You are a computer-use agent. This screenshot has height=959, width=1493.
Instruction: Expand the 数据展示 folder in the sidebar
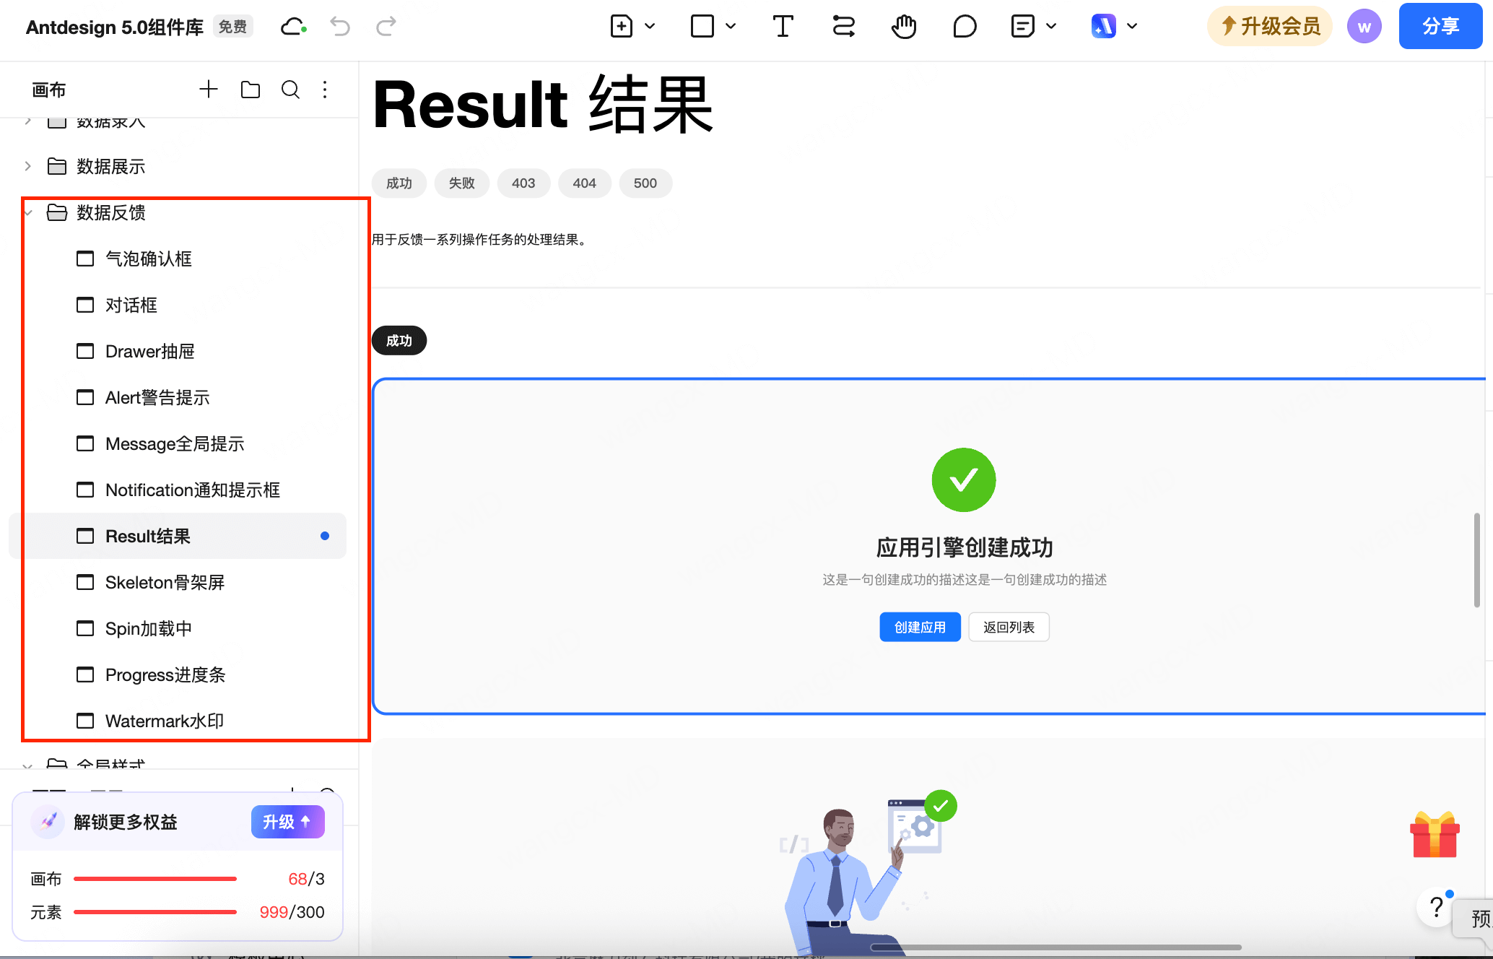coord(27,166)
